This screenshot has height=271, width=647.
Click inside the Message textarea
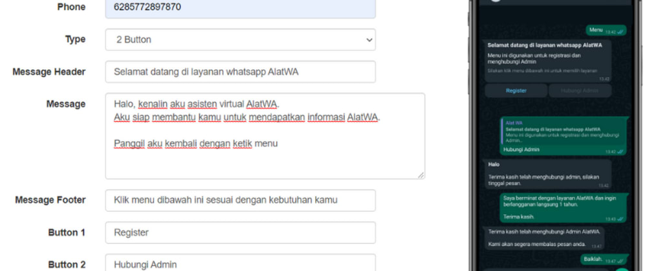pyautogui.click(x=265, y=136)
